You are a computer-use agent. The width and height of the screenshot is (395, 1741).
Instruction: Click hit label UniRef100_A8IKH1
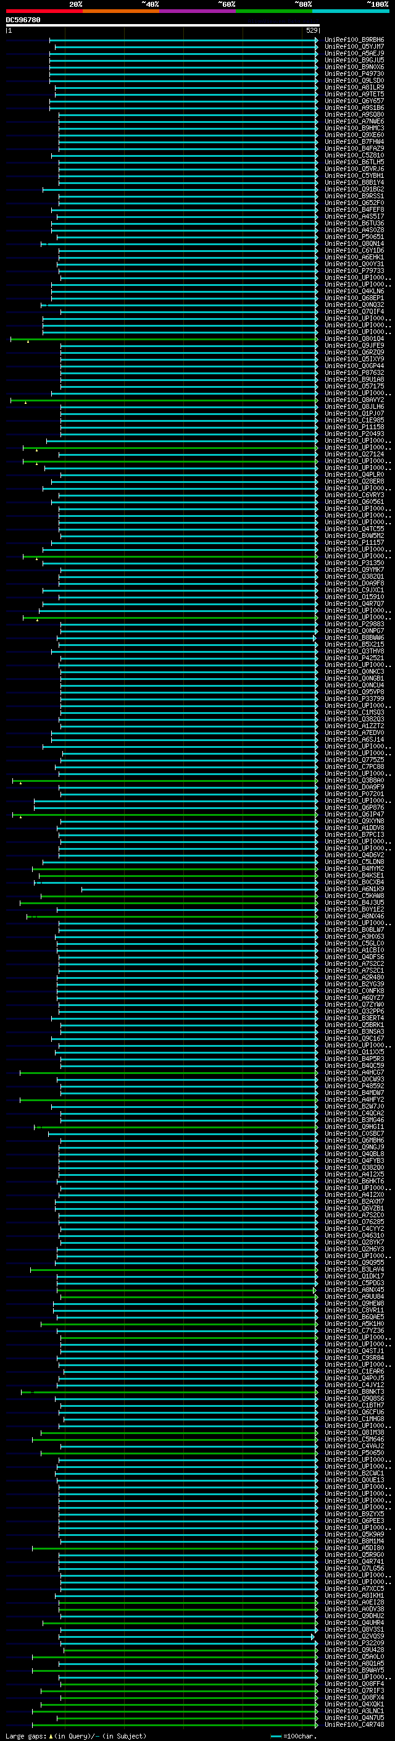coord(354,1597)
